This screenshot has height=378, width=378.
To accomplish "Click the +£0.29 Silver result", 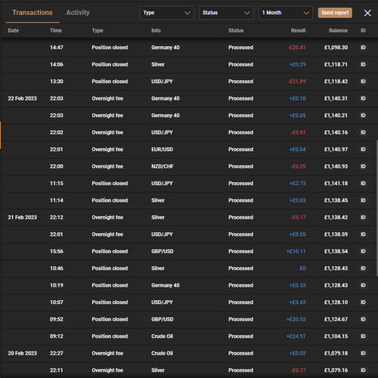I will pos(298,64).
